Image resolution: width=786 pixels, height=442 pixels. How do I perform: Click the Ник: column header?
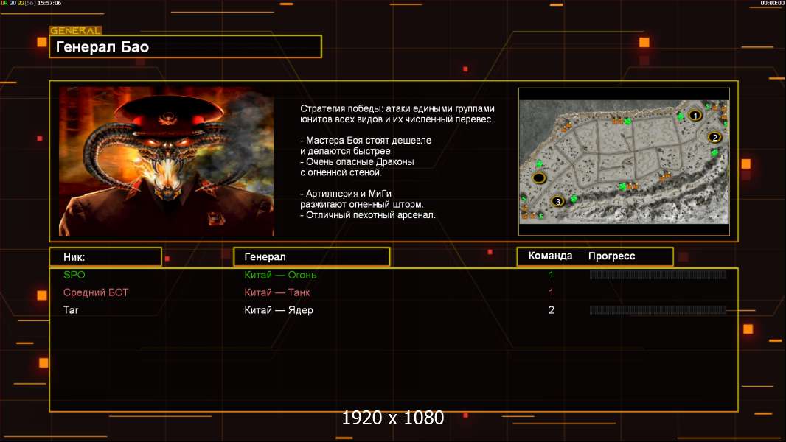point(105,257)
